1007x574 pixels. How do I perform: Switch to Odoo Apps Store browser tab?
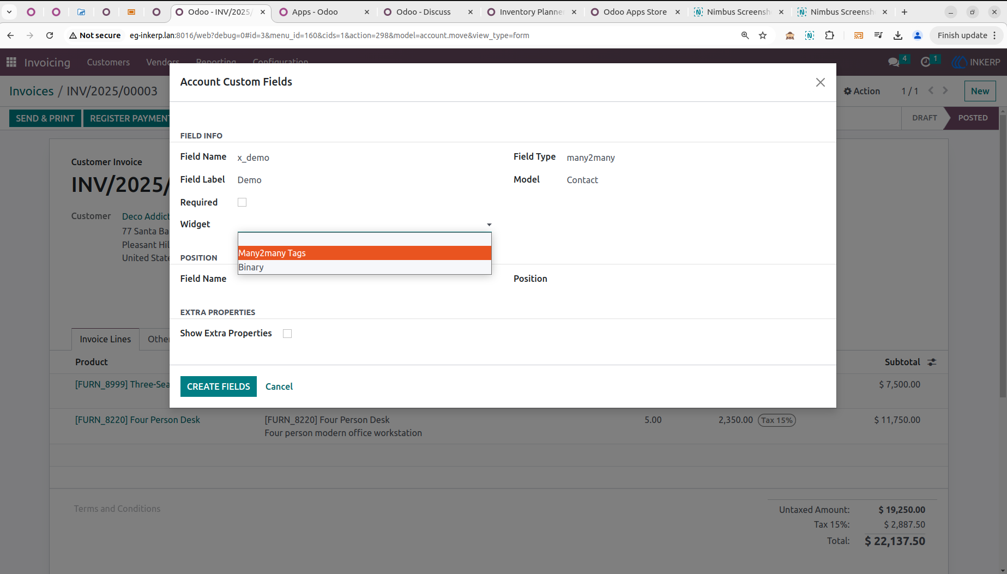pyautogui.click(x=635, y=12)
